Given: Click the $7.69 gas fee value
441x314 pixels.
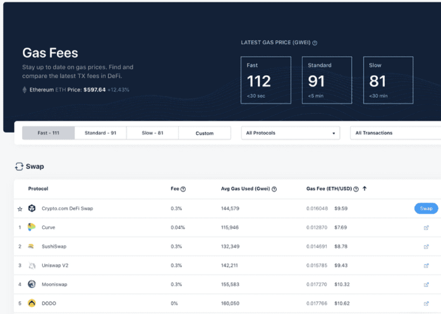Looking at the screenshot, I should click(341, 227).
